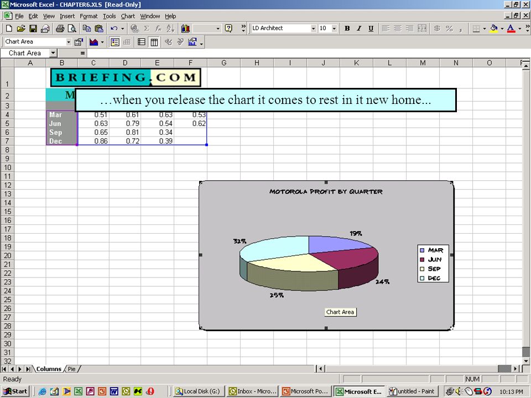
Task: Switch to the Inbox - Microsoft taskbar button
Action: tap(253, 391)
